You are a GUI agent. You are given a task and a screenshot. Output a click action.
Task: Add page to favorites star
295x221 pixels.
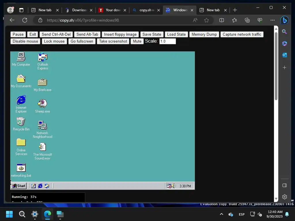tap(207, 20)
